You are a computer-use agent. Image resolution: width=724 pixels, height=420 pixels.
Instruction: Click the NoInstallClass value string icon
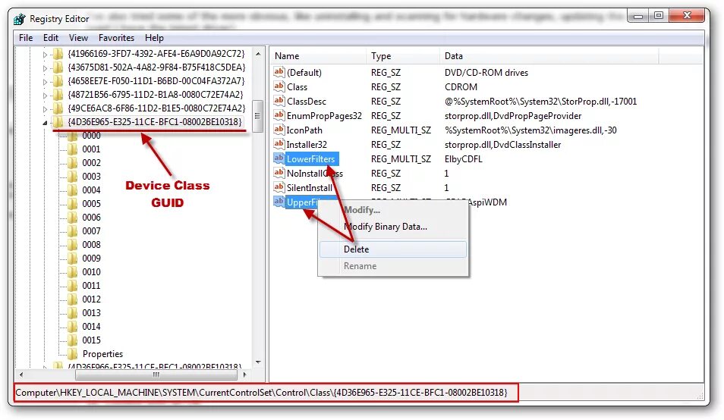[279, 172]
